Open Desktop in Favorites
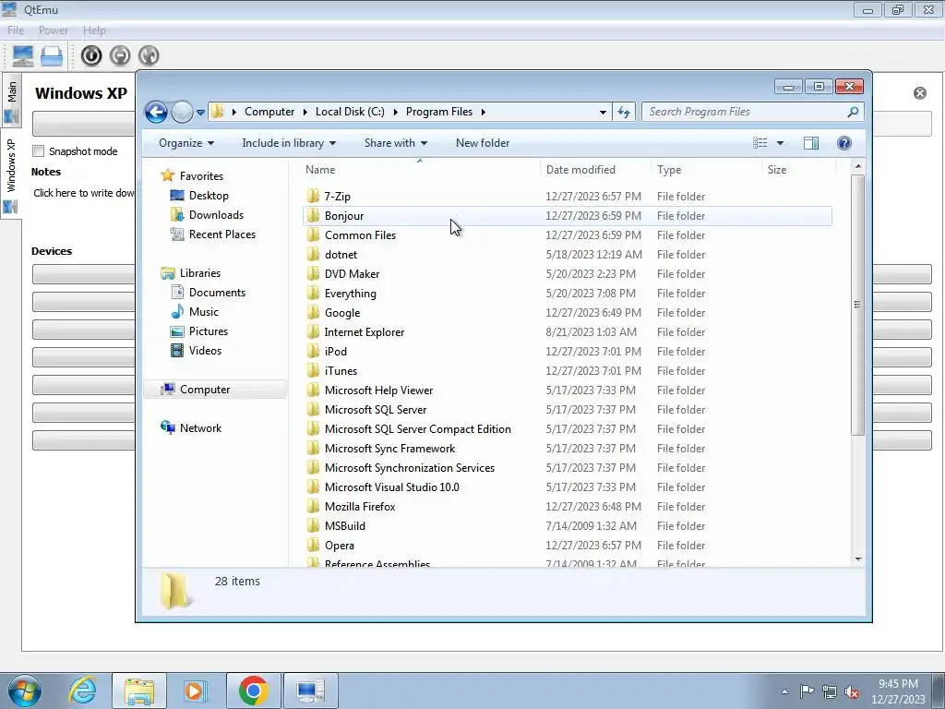The image size is (945, 709). 209,196
